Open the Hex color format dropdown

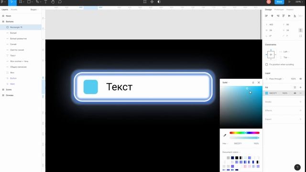tap(225, 143)
